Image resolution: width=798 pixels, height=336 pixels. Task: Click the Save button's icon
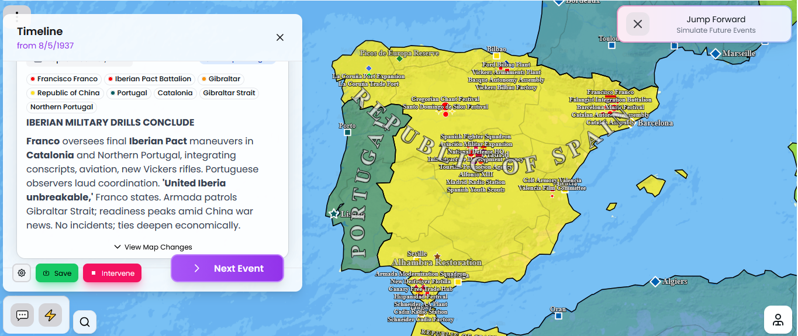46,273
